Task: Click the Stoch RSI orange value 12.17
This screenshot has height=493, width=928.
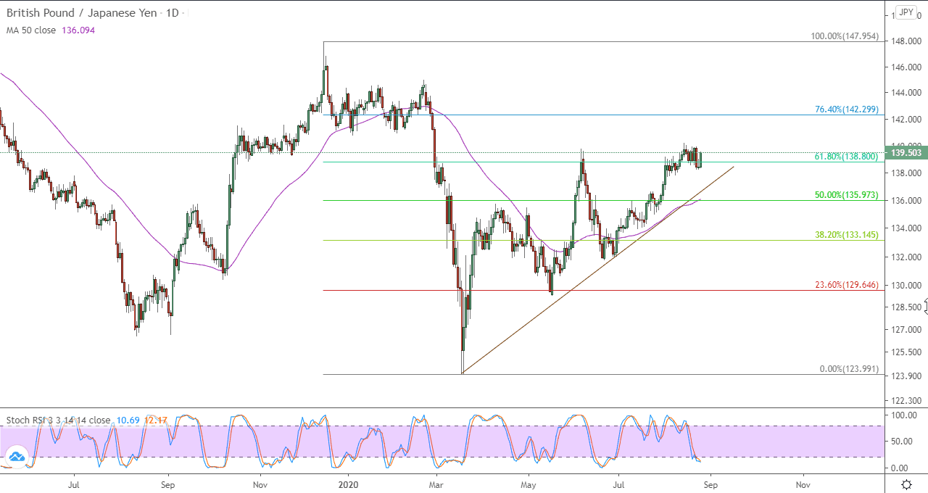Action: 156,420
